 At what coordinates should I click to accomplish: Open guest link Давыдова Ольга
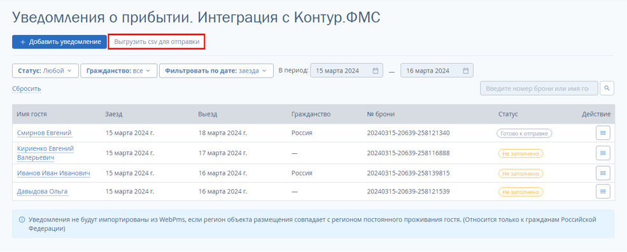[43, 192]
